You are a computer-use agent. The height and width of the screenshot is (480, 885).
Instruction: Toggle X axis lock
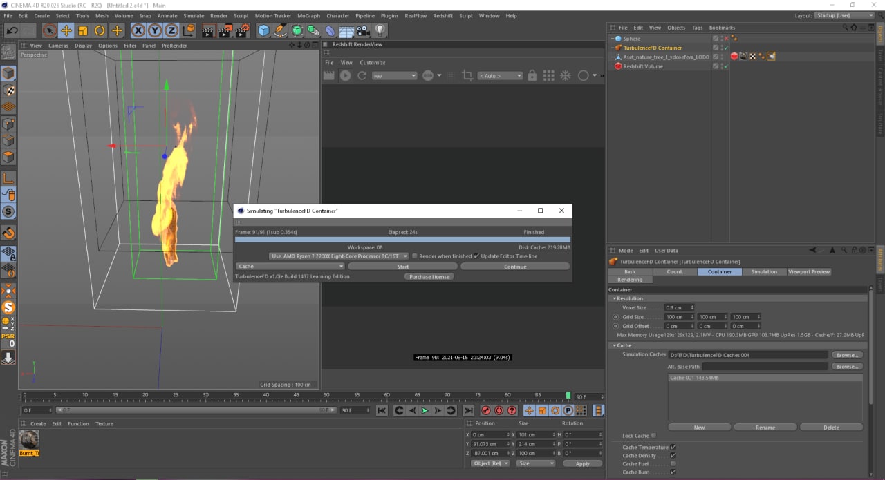tap(138, 30)
